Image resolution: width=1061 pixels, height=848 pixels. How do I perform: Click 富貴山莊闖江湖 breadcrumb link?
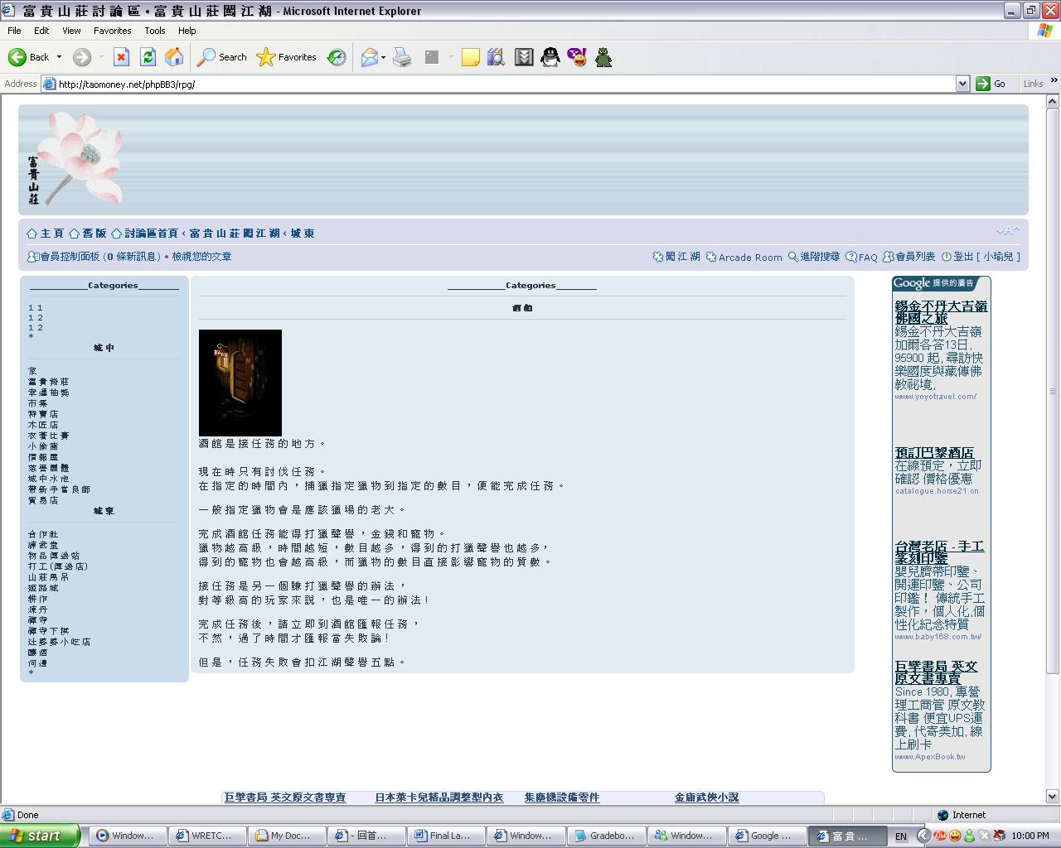pos(235,234)
